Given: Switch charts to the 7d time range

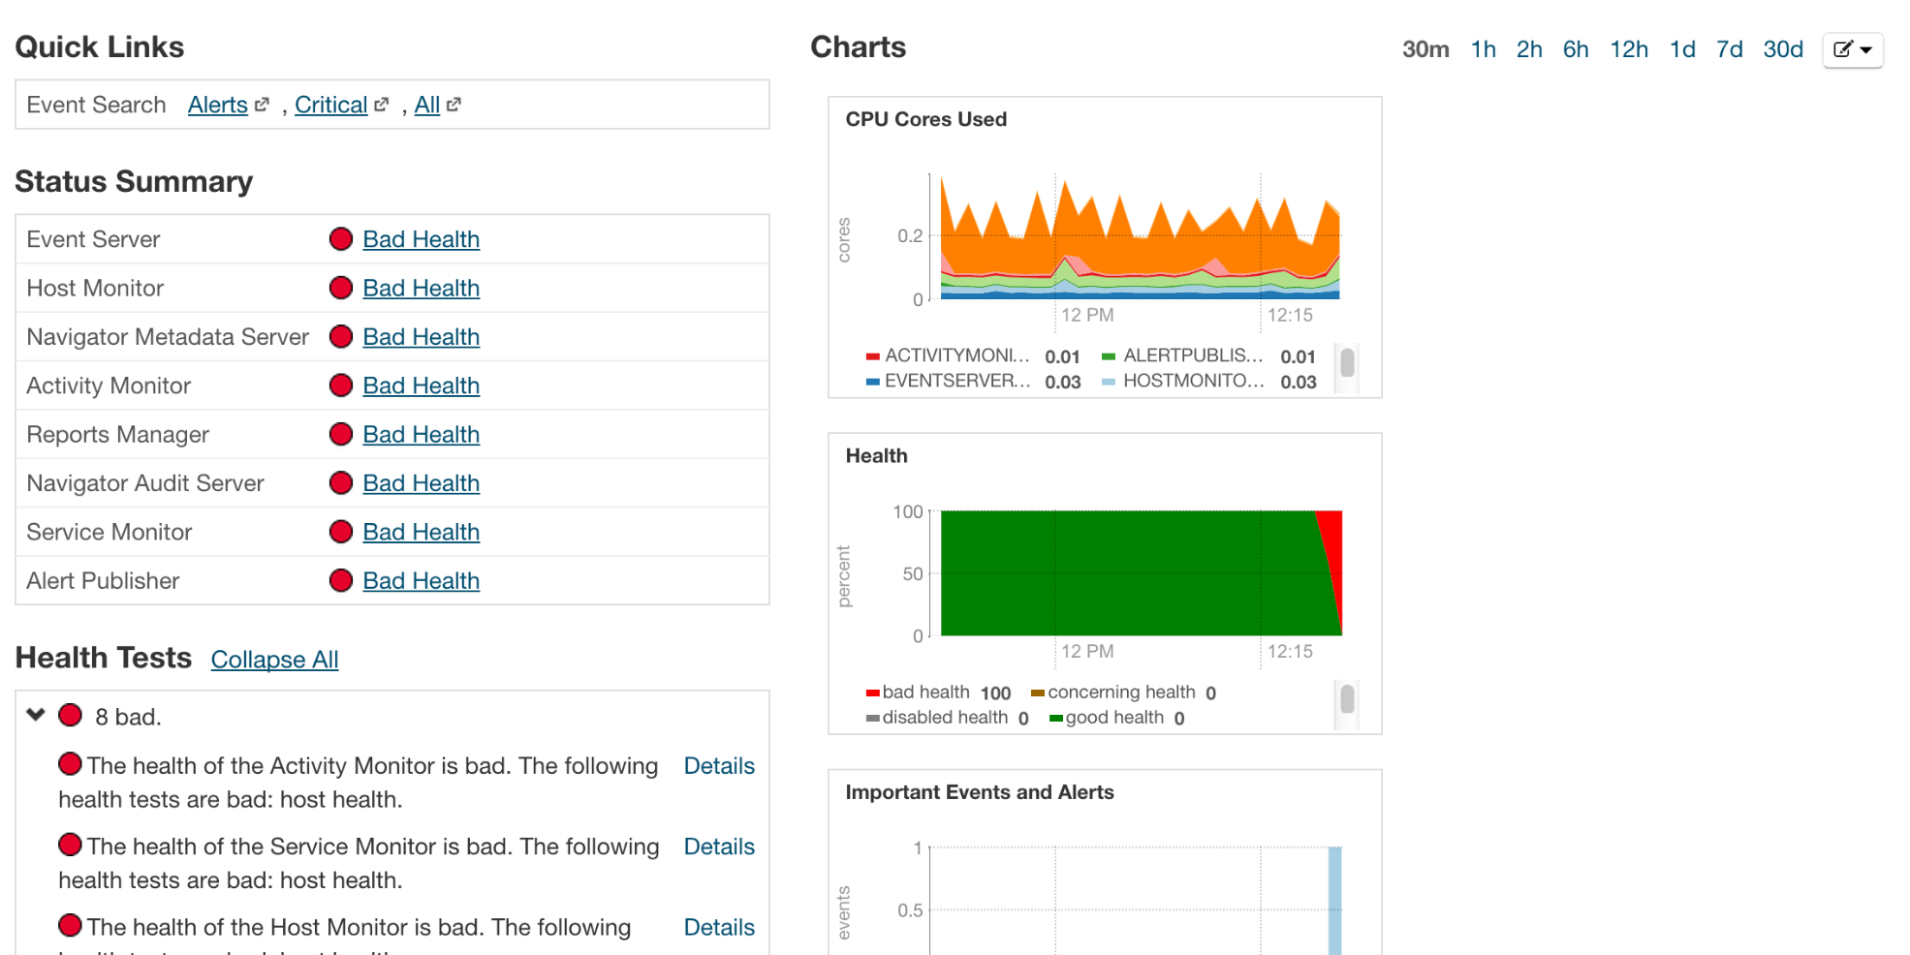Looking at the screenshot, I should click(1729, 49).
